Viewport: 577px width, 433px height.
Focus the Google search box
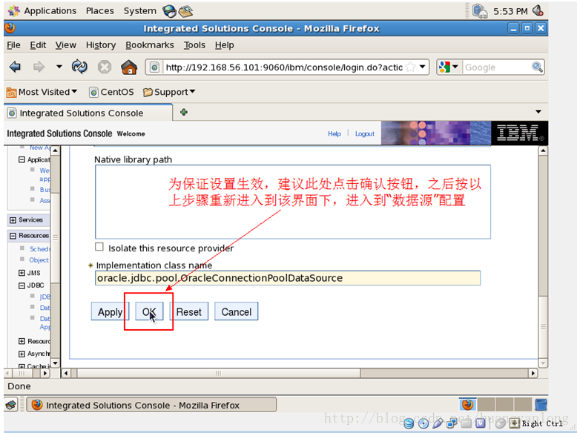pos(496,67)
